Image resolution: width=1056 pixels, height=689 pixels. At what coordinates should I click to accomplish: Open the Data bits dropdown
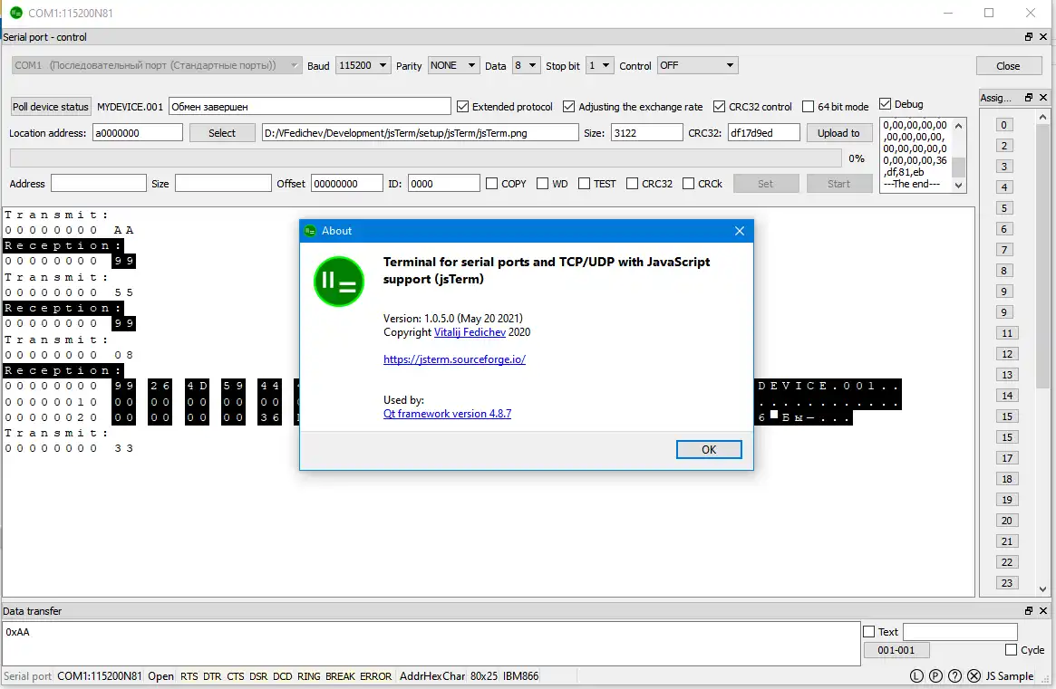click(526, 65)
